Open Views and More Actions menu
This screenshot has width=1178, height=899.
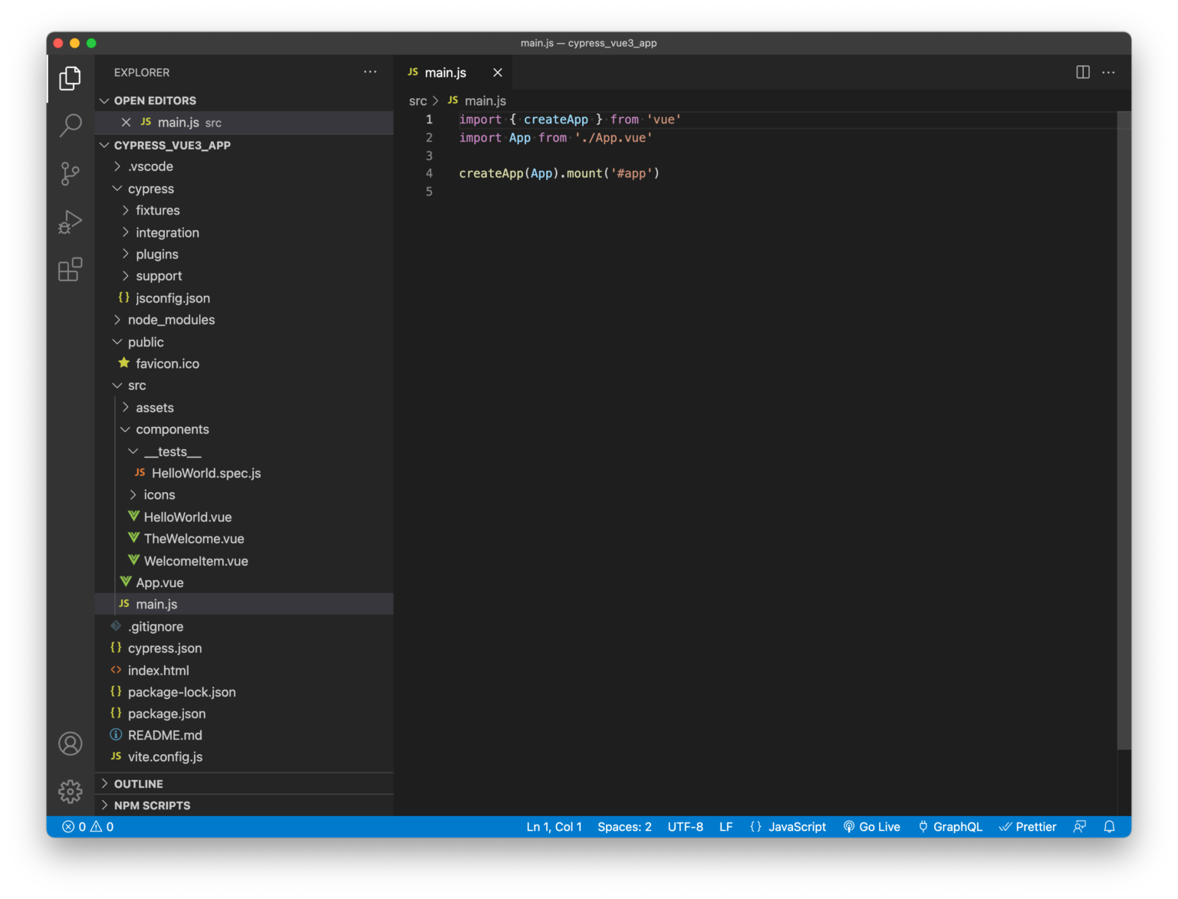coord(370,72)
